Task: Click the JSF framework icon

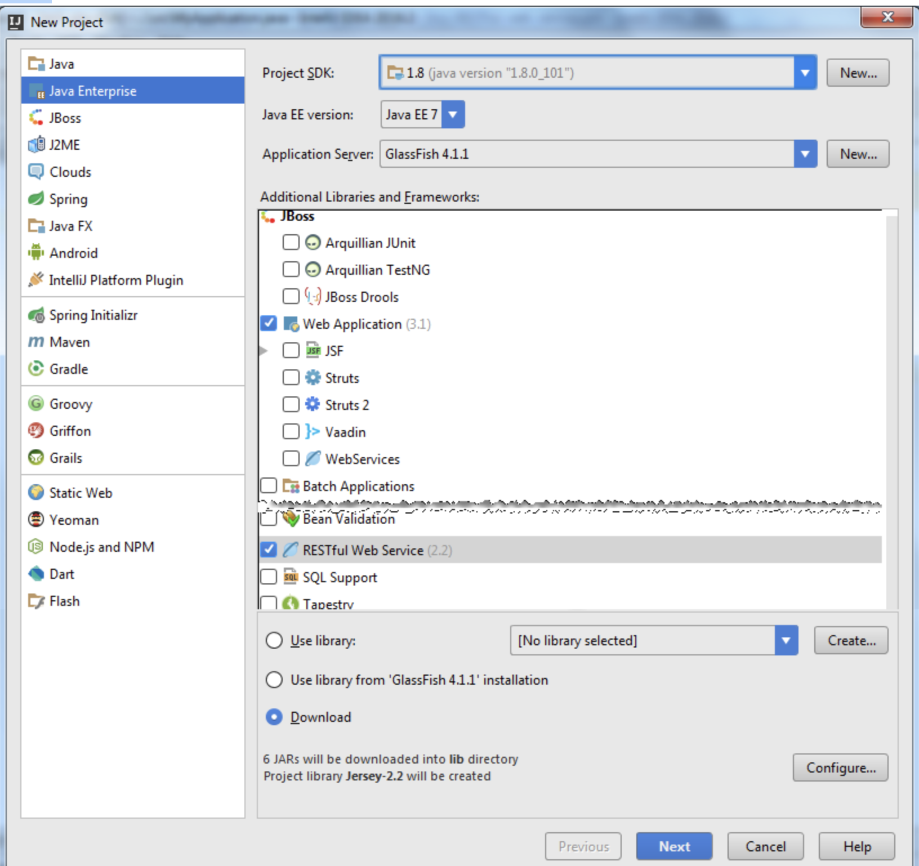Action: [x=313, y=351]
